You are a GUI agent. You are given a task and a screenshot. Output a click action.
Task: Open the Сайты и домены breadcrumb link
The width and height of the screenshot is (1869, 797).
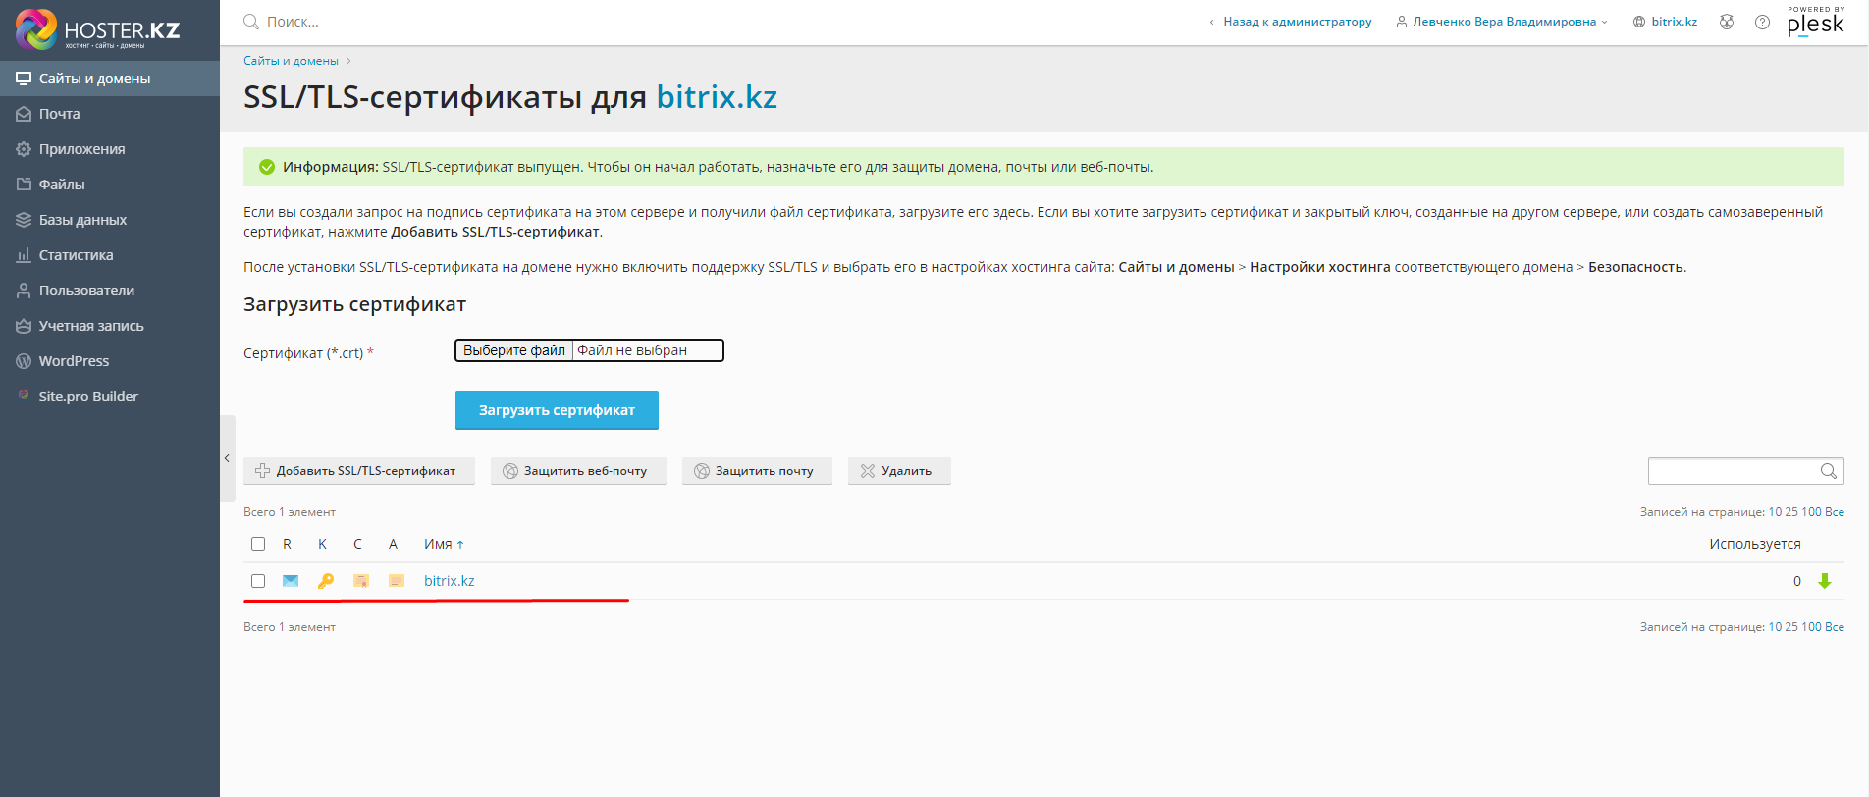pyautogui.click(x=291, y=61)
